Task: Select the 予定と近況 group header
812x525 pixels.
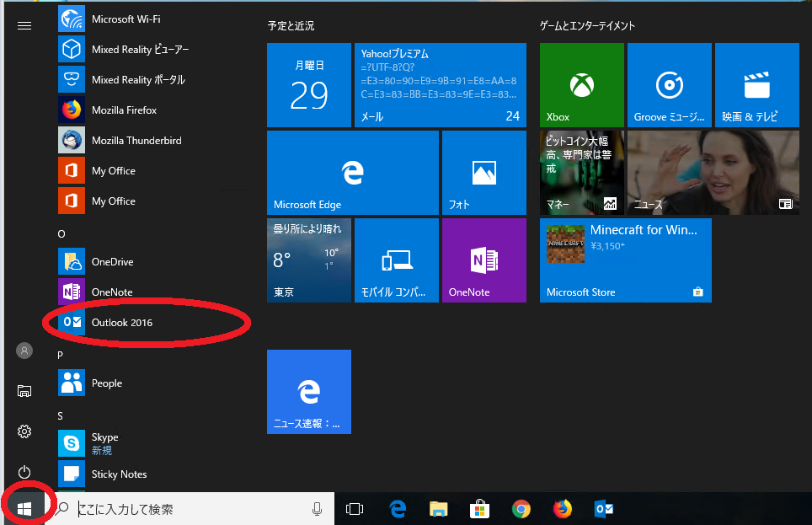Action: [x=291, y=25]
